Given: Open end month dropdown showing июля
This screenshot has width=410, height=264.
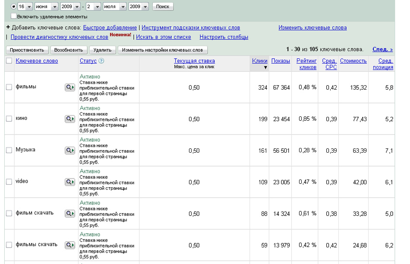Looking at the screenshot, I should (x=114, y=6).
